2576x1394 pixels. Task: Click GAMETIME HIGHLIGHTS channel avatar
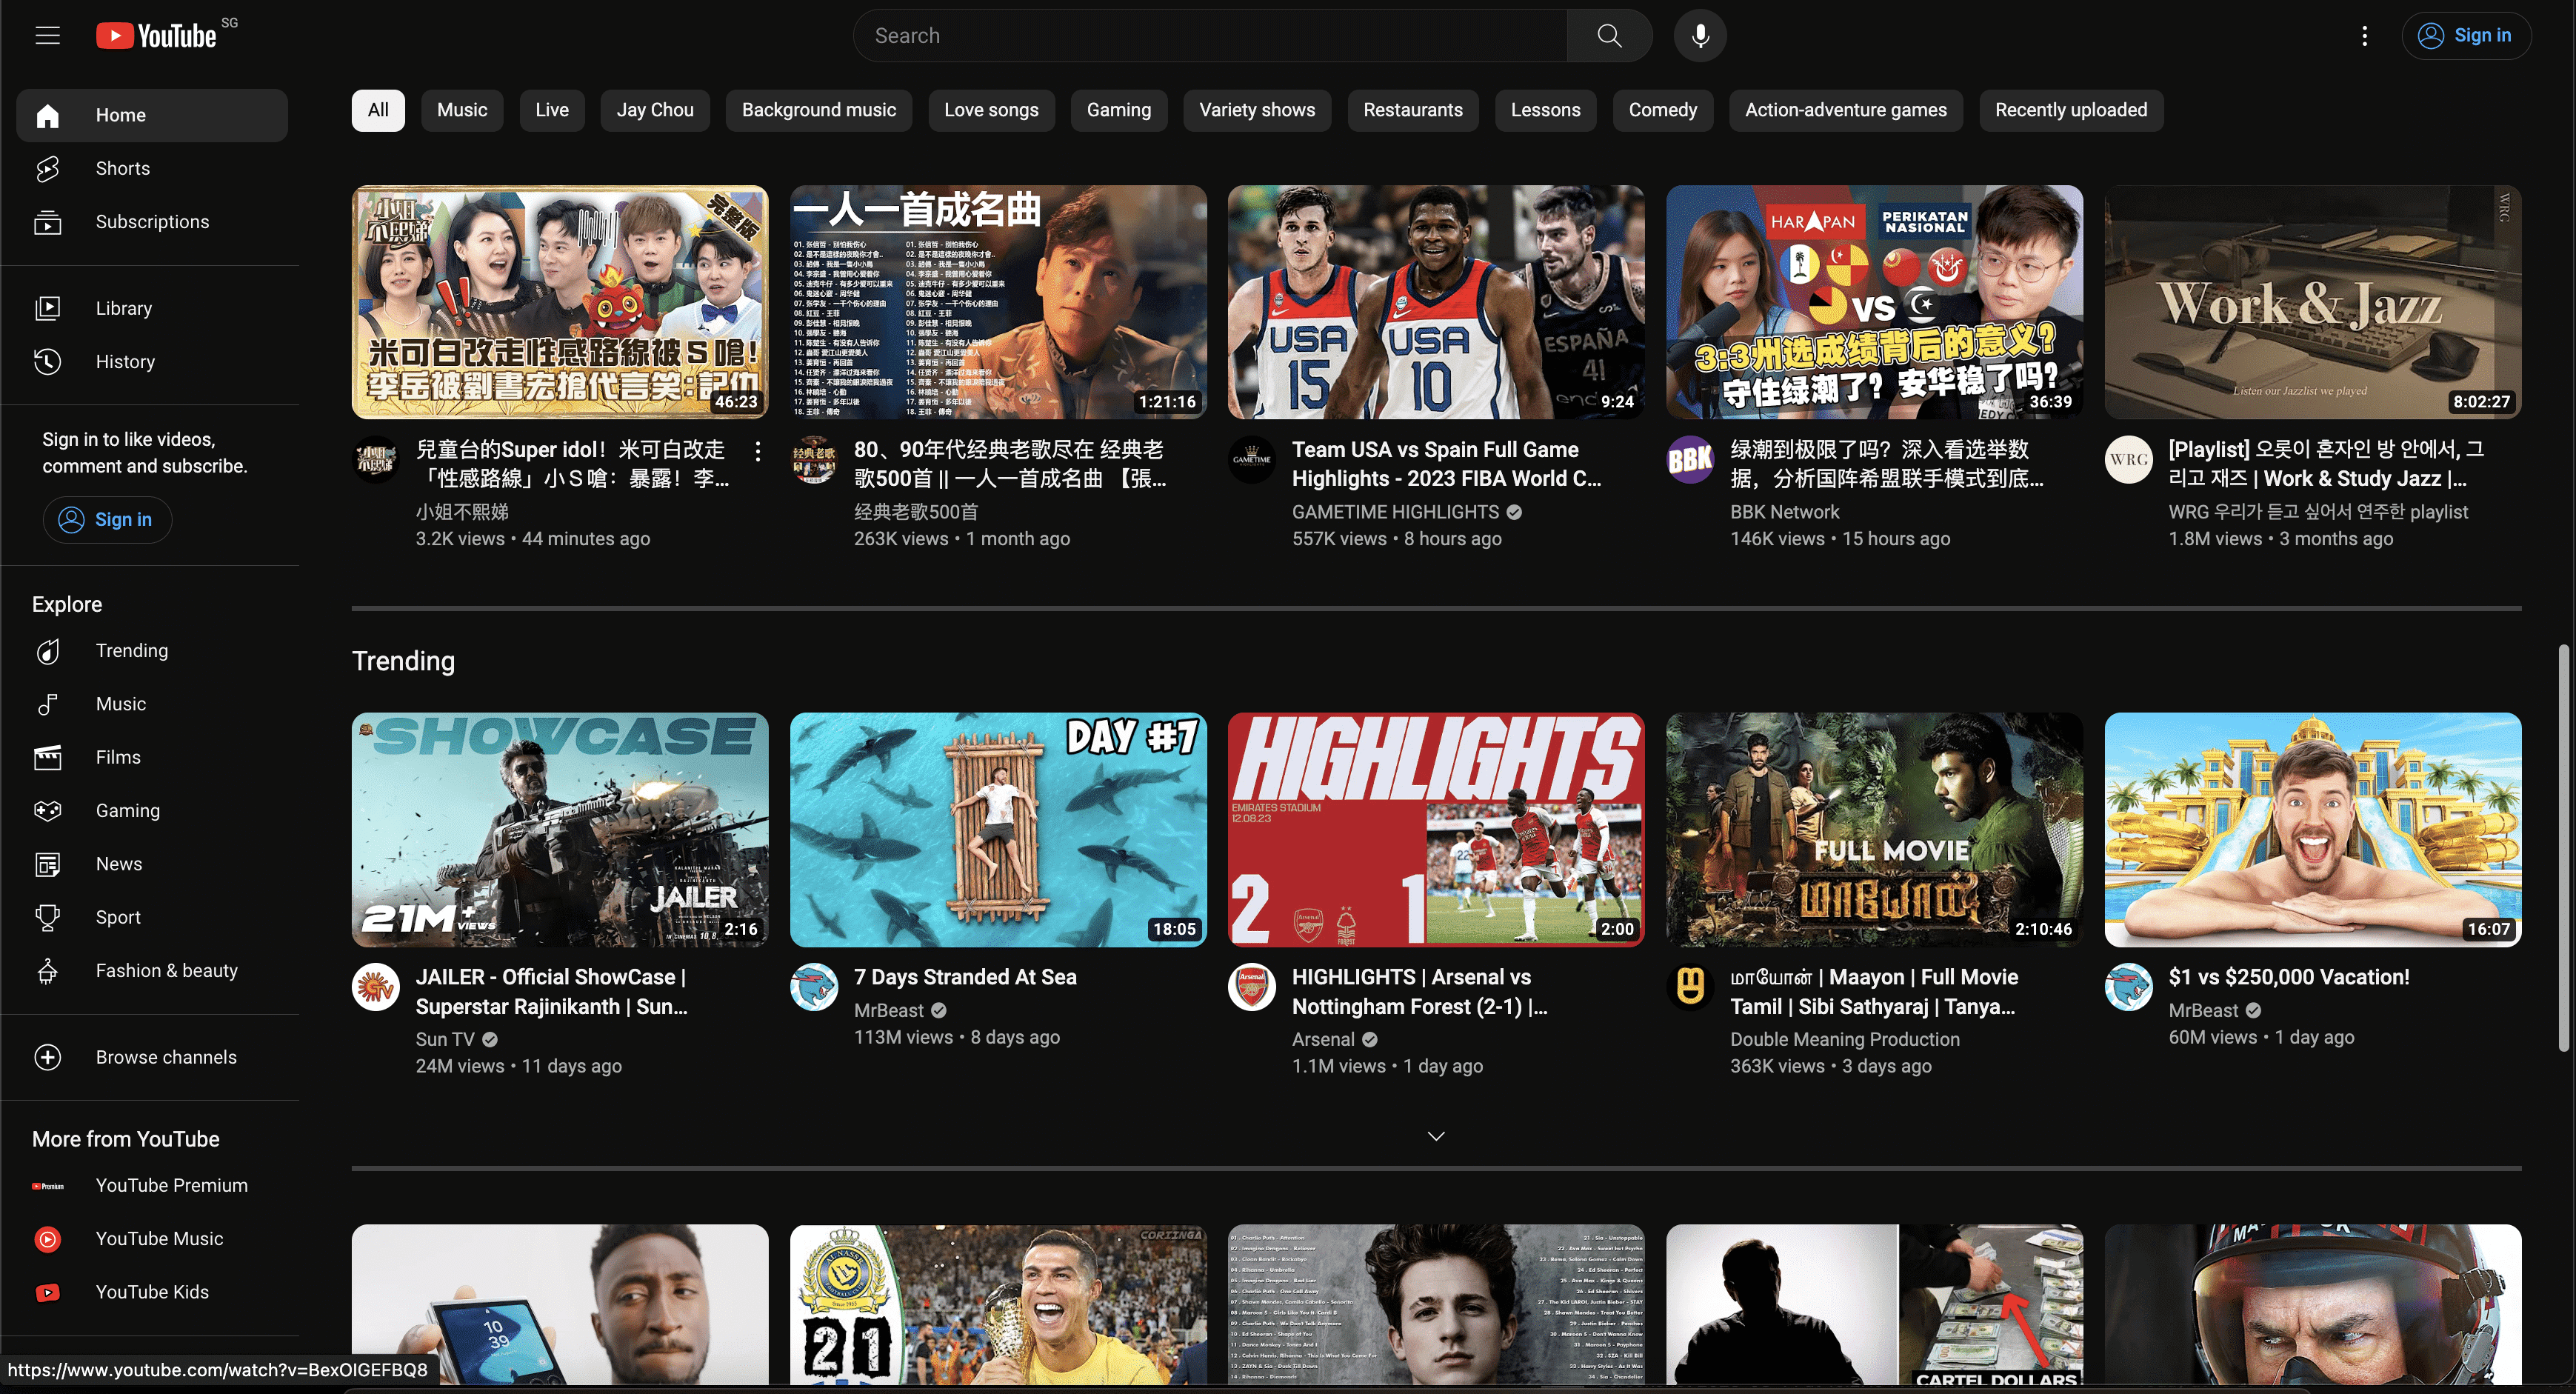(x=1251, y=460)
